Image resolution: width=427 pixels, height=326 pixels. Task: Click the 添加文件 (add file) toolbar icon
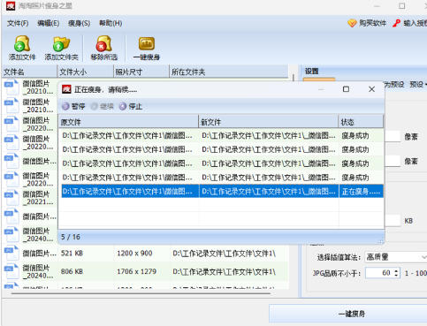click(22, 43)
